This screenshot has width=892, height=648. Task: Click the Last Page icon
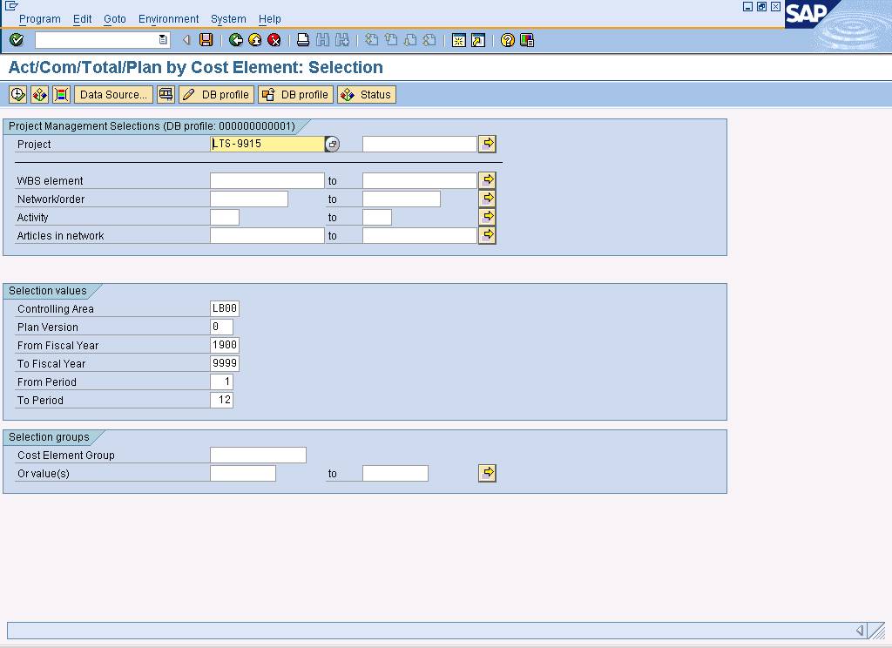[x=429, y=40]
